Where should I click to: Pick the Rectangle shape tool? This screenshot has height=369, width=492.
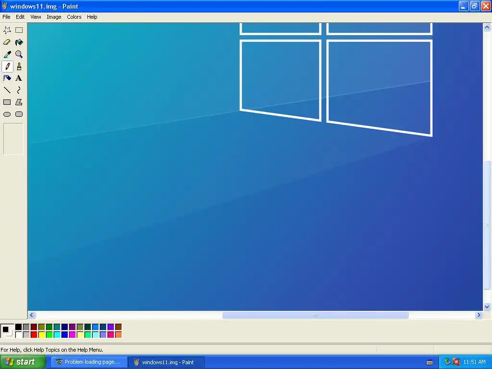tap(7, 102)
